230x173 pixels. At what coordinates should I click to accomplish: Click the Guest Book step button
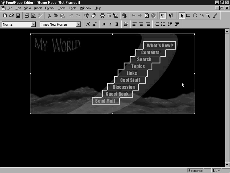click(117, 94)
